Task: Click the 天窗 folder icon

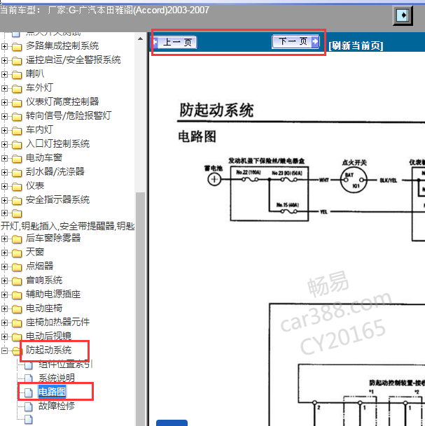Action: pyautogui.click(x=17, y=253)
